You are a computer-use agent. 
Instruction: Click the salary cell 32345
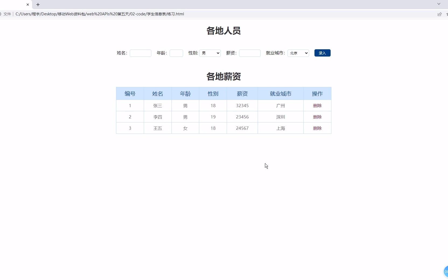click(x=242, y=106)
